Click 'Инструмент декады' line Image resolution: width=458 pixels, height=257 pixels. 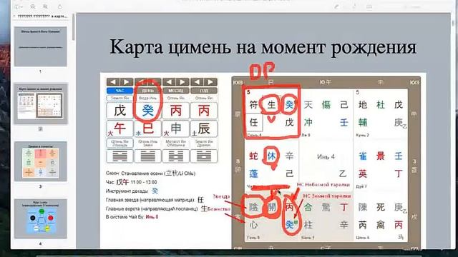[132, 191]
